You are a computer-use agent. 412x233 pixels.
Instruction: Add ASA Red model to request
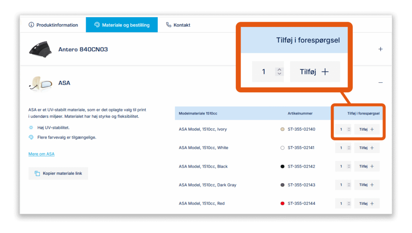tap(367, 203)
